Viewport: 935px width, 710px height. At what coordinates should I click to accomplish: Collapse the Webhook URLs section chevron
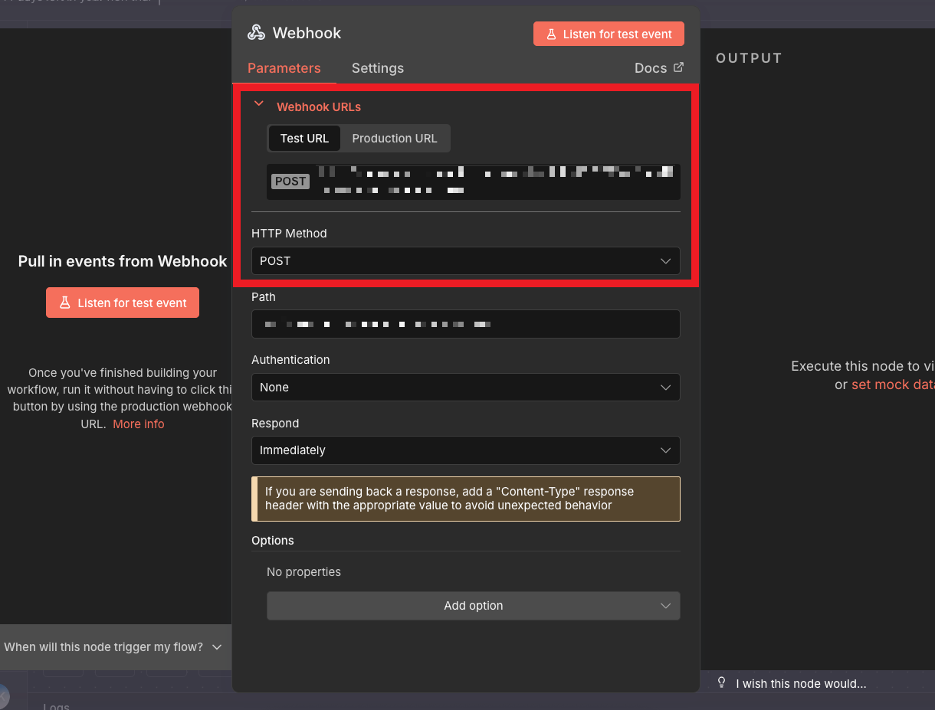tap(259, 103)
